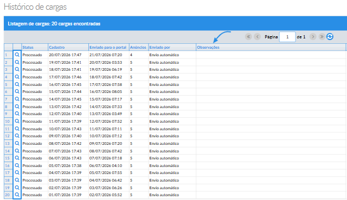
Task: Sort by Enviado para o portal column
Action: (x=109, y=47)
